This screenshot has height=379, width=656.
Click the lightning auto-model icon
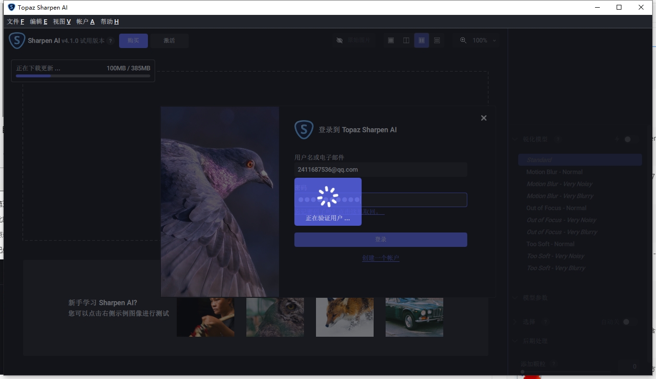[x=617, y=139]
